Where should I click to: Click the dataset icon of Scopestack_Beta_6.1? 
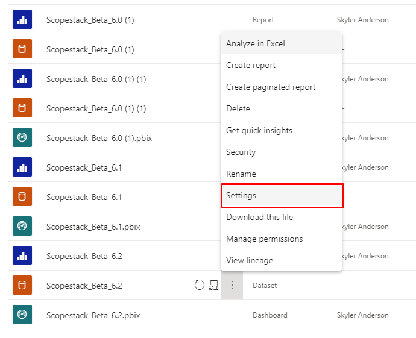pyautogui.click(x=22, y=196)
